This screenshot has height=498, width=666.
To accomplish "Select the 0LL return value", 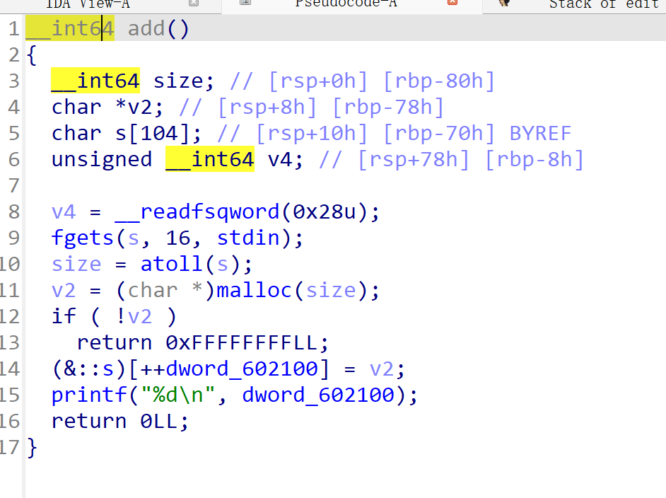I will click(158, 422).
